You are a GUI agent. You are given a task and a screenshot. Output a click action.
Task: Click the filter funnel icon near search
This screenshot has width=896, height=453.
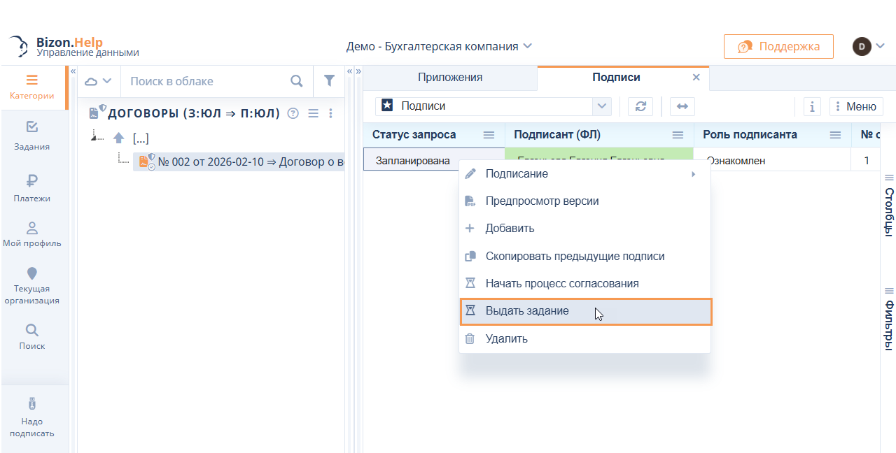(329, 81)
